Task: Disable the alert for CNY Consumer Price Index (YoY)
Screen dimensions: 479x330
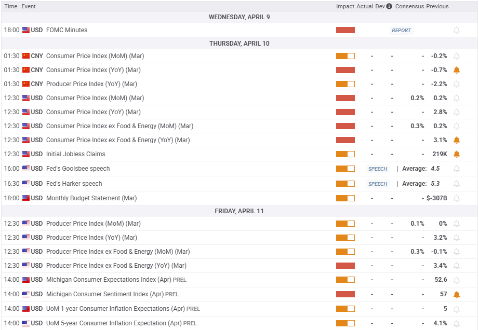Action: point(457,70)
